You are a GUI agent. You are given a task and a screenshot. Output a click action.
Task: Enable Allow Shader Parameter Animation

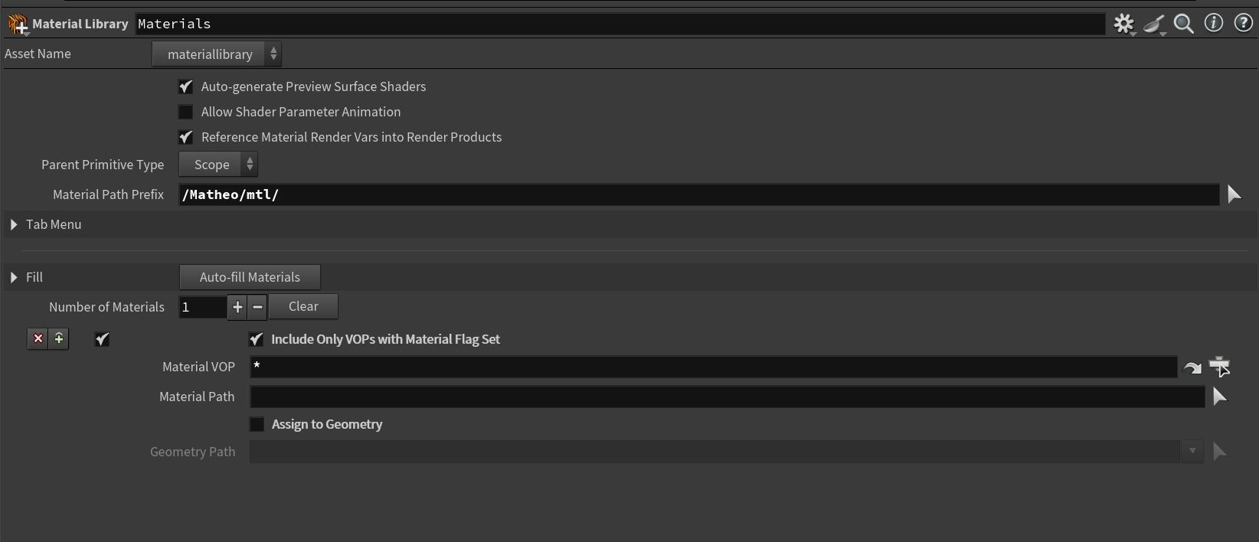[186, 112]
